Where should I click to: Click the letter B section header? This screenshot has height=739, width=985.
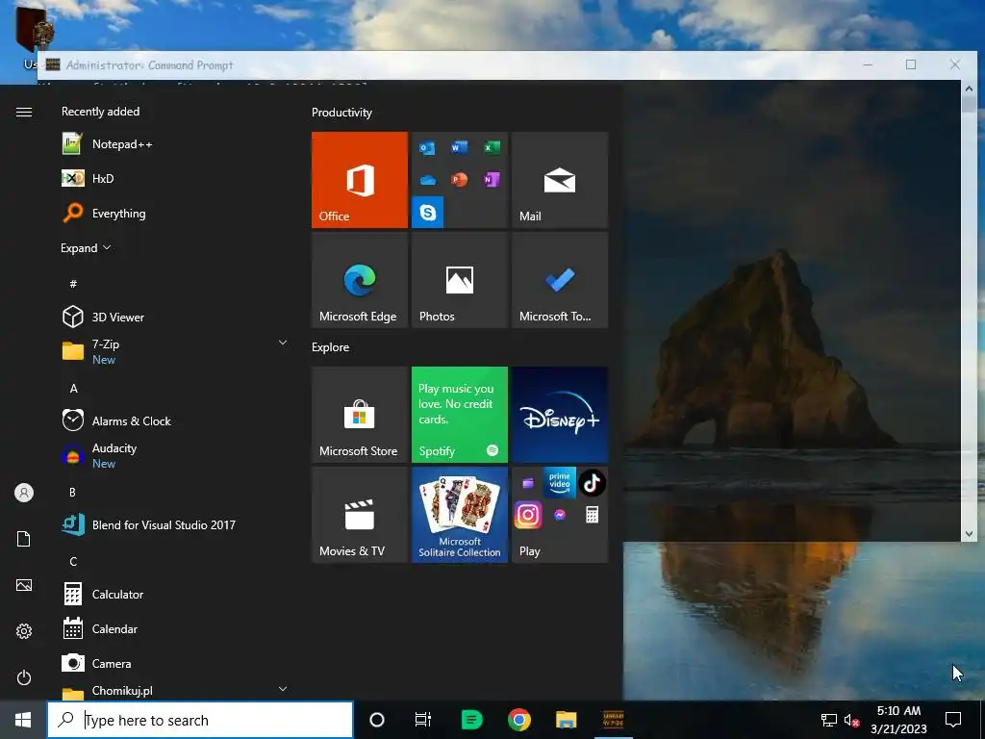73,492
